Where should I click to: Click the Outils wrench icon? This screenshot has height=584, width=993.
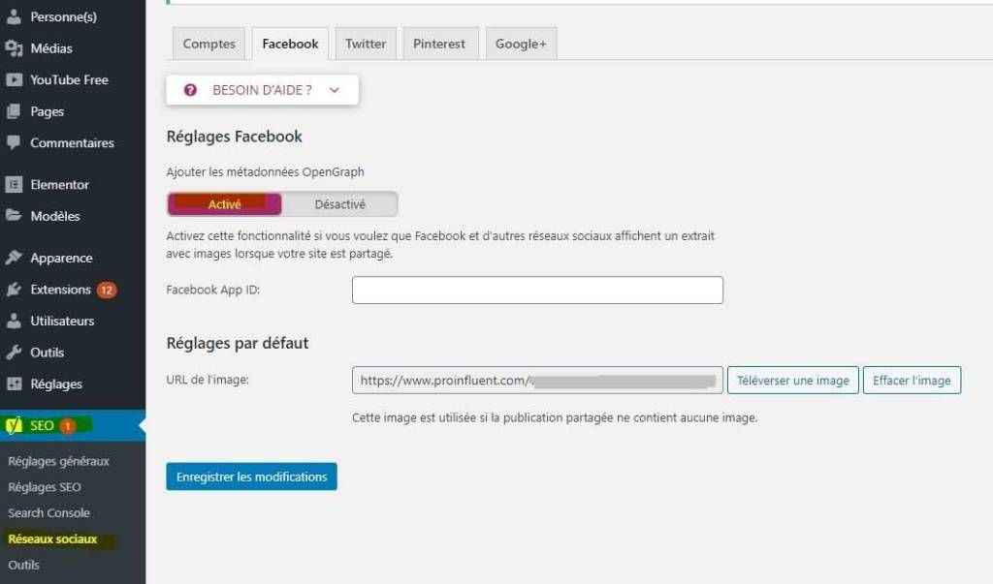coord(14,353)
